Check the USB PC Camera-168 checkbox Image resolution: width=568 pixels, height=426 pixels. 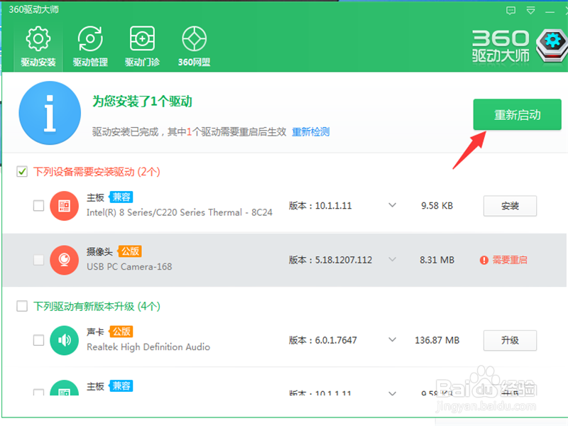[x=38, y=260]
